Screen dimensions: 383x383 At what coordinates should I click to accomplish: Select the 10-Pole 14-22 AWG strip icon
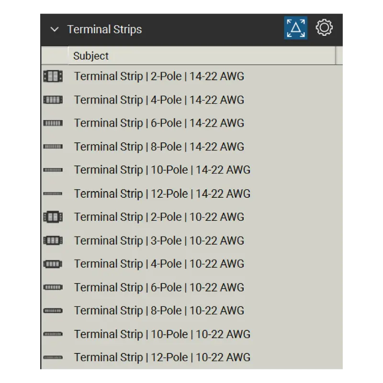53,170
